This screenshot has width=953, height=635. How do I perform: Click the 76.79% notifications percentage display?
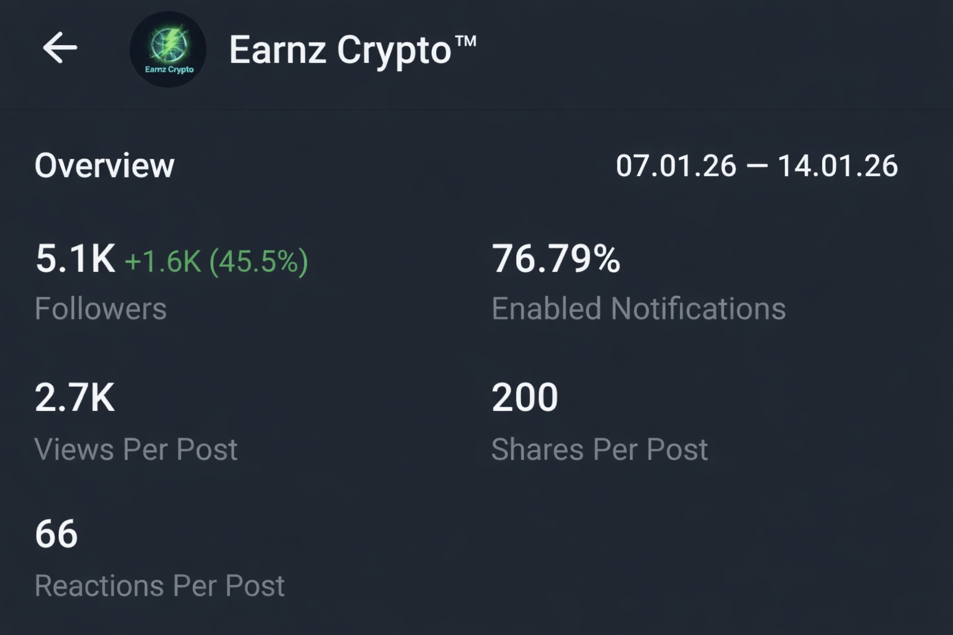[x=557, y=259]
